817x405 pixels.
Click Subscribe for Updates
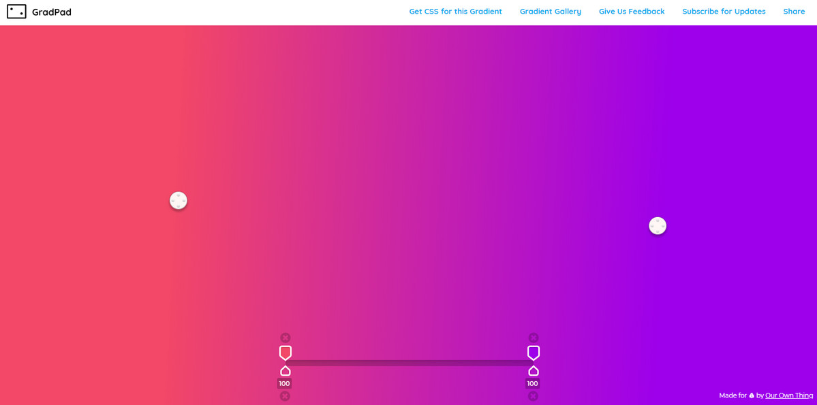pyautogui.click(x=724, y=12)
